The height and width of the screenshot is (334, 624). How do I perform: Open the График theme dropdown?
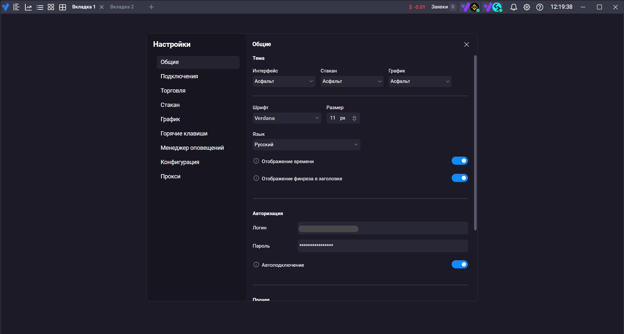point(420,81)
